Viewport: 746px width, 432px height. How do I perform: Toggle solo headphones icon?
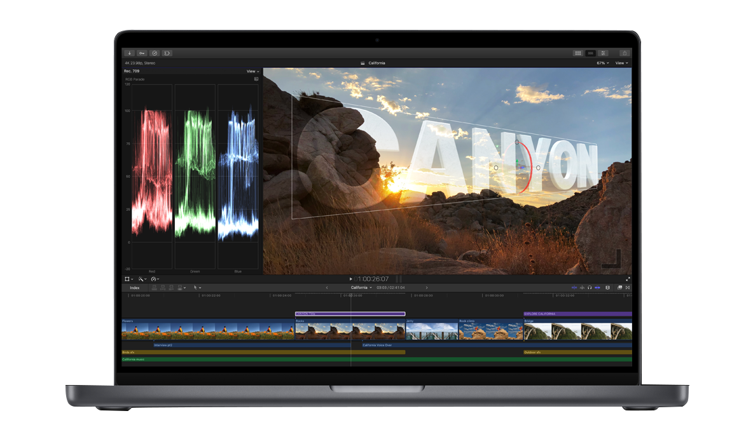tap(590, 288)
